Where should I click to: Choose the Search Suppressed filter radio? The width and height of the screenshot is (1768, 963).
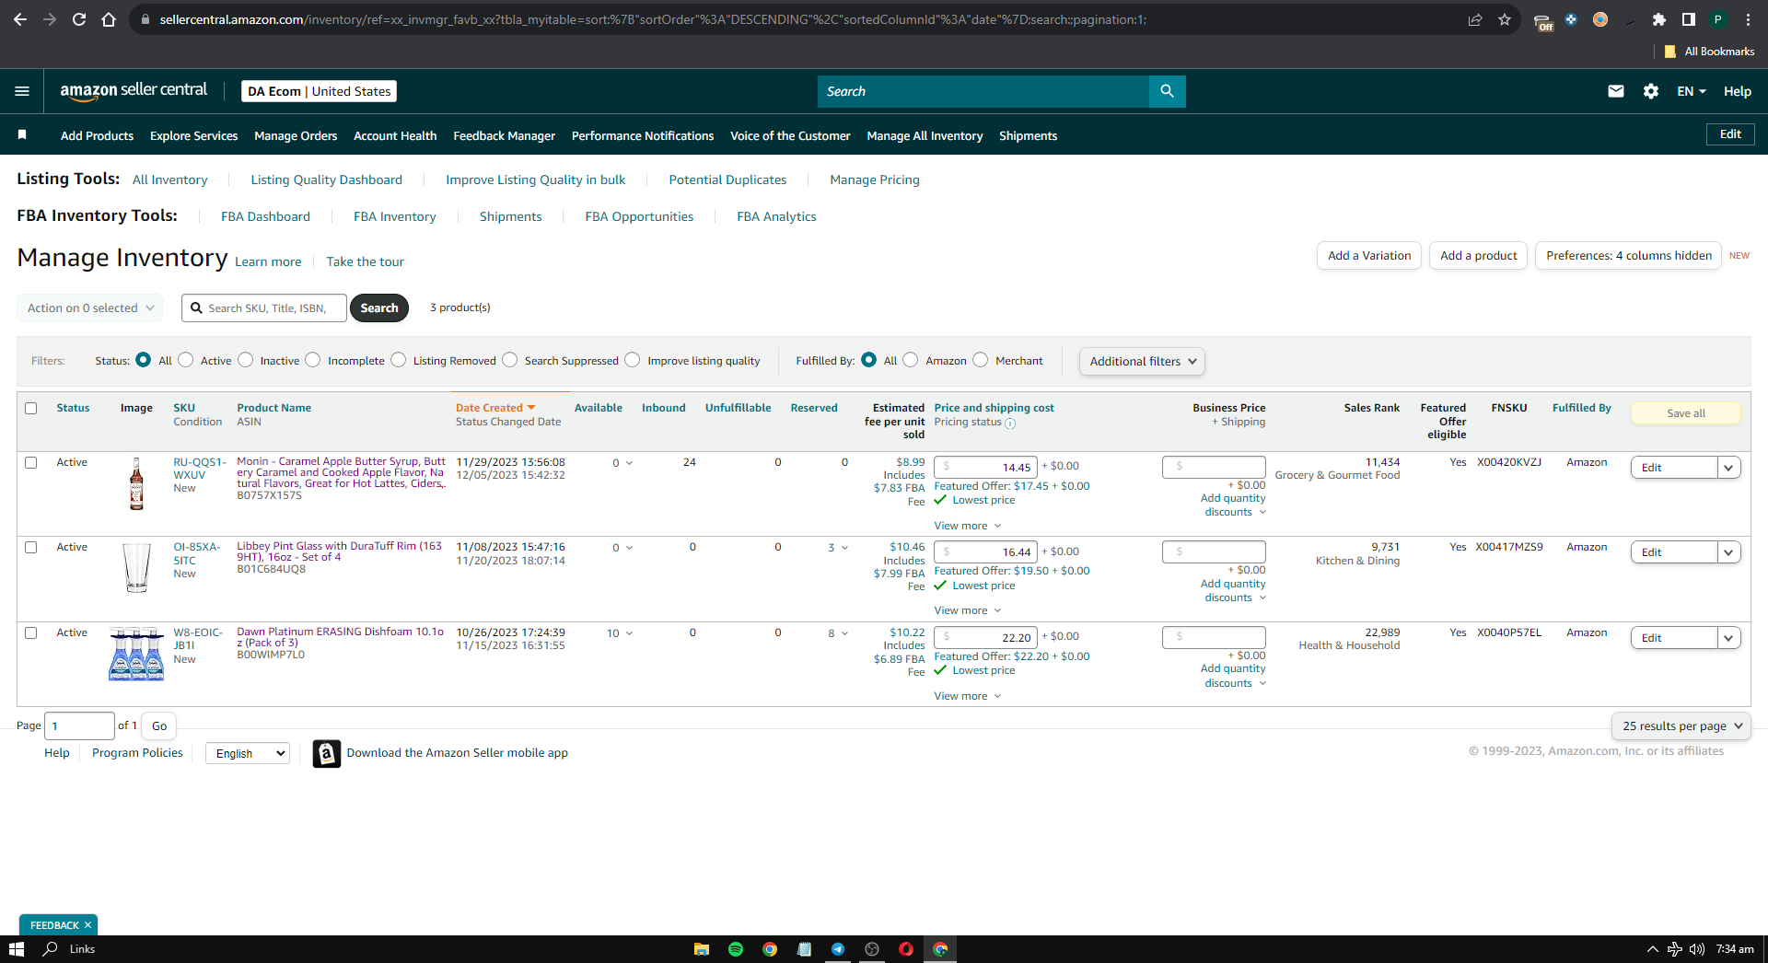[x=510, y=360]
